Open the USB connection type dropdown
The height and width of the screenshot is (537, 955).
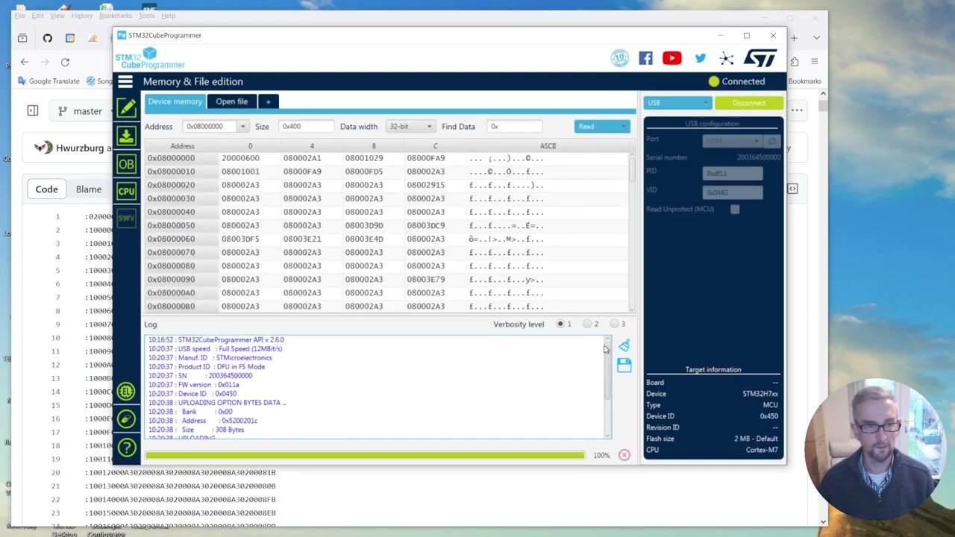click(x=677, y=103)
